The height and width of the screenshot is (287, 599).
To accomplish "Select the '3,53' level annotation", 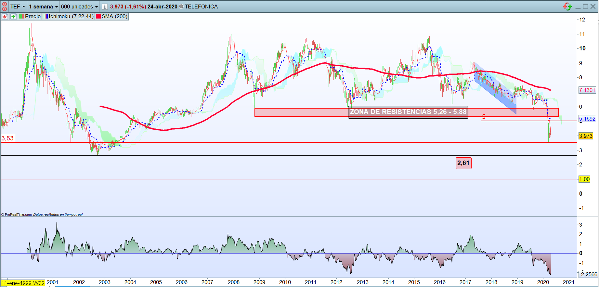I will point(7,138).
